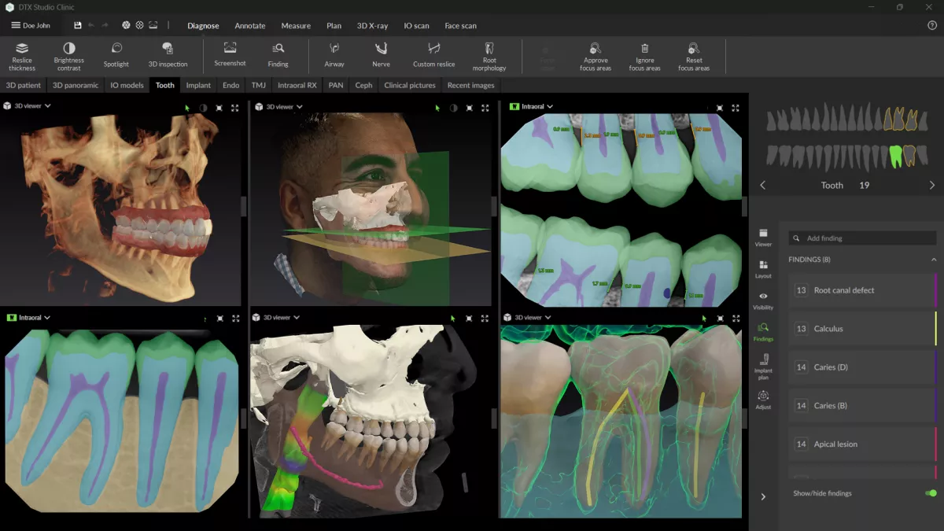Toggle the Show/hide findings switch

click(931, 493)
